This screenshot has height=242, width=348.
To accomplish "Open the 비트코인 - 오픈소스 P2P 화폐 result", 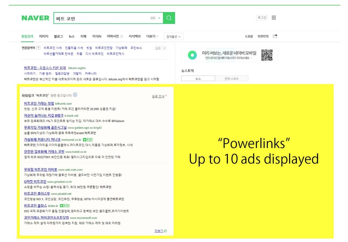I will pyautogui.click(x=45, y=68).
